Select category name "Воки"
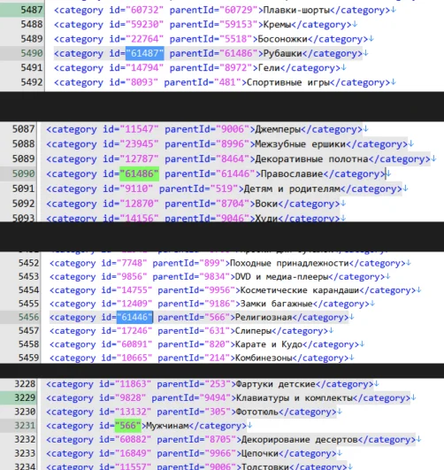Viewport: 444px width, 470px height. tap(266, 204)
